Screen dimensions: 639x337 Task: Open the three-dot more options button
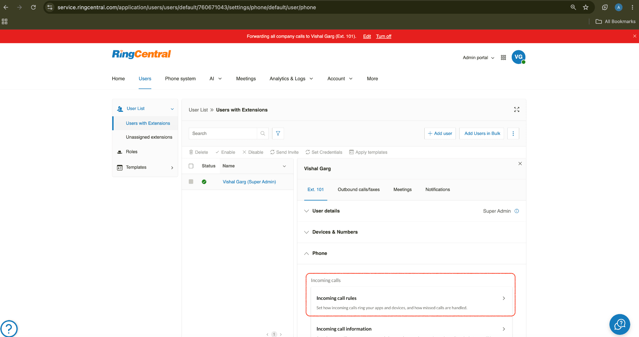pos(513,133)
